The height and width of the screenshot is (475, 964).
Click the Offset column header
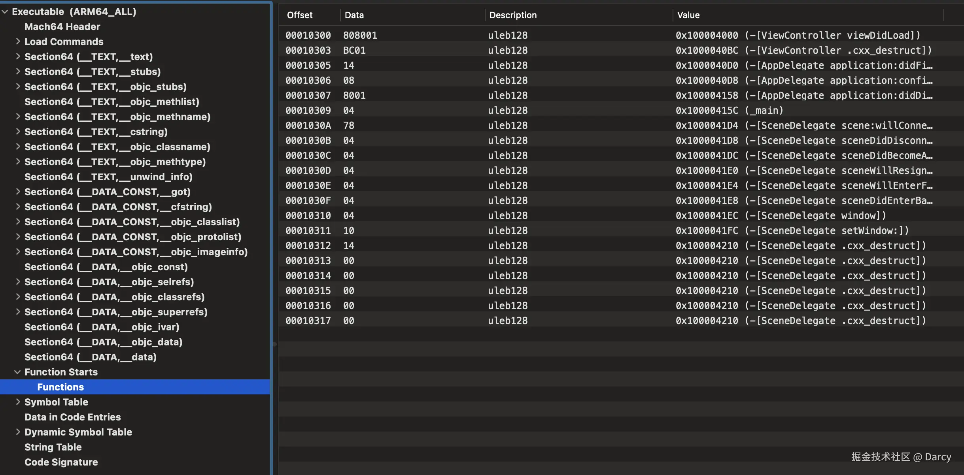(x=300, y=15)
